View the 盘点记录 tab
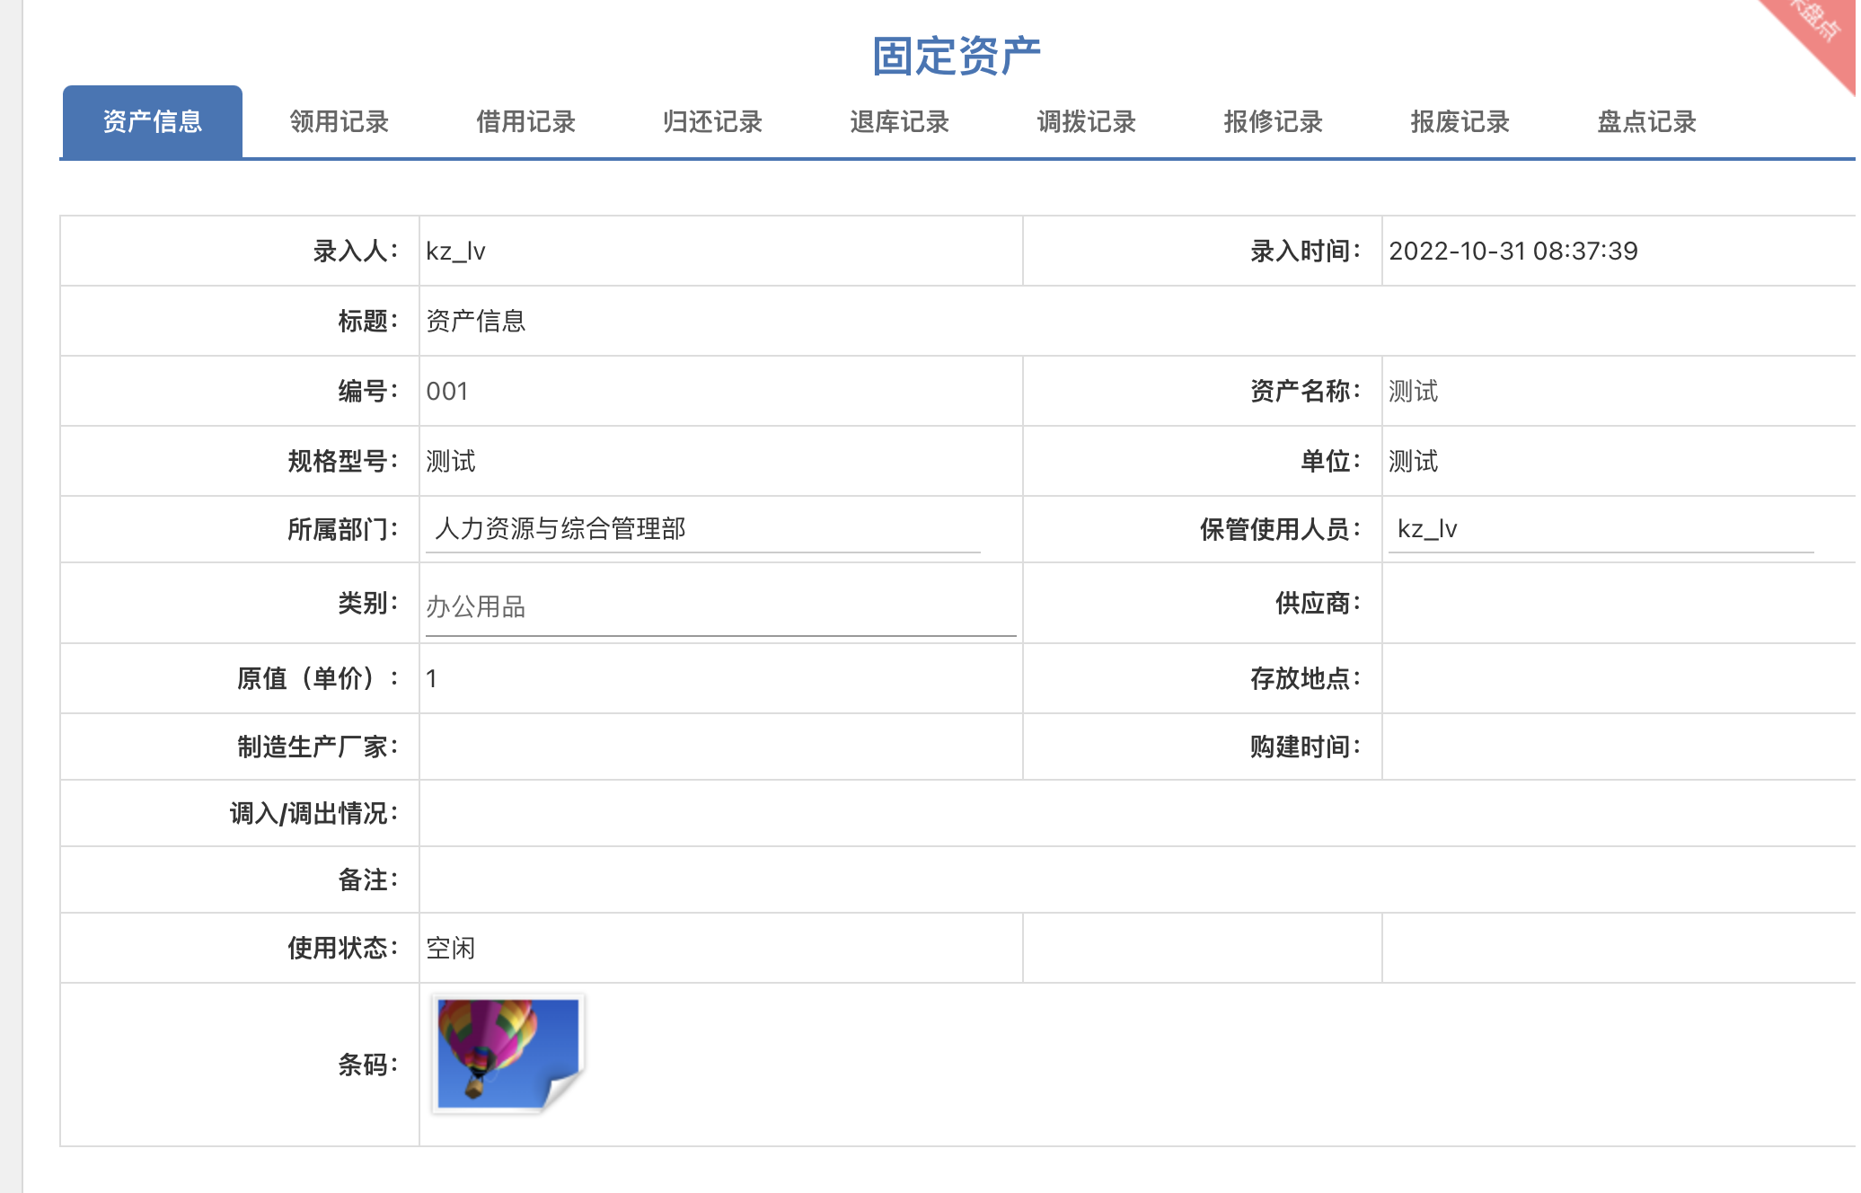The image size is (1861, 1193). coord(1645,121)
